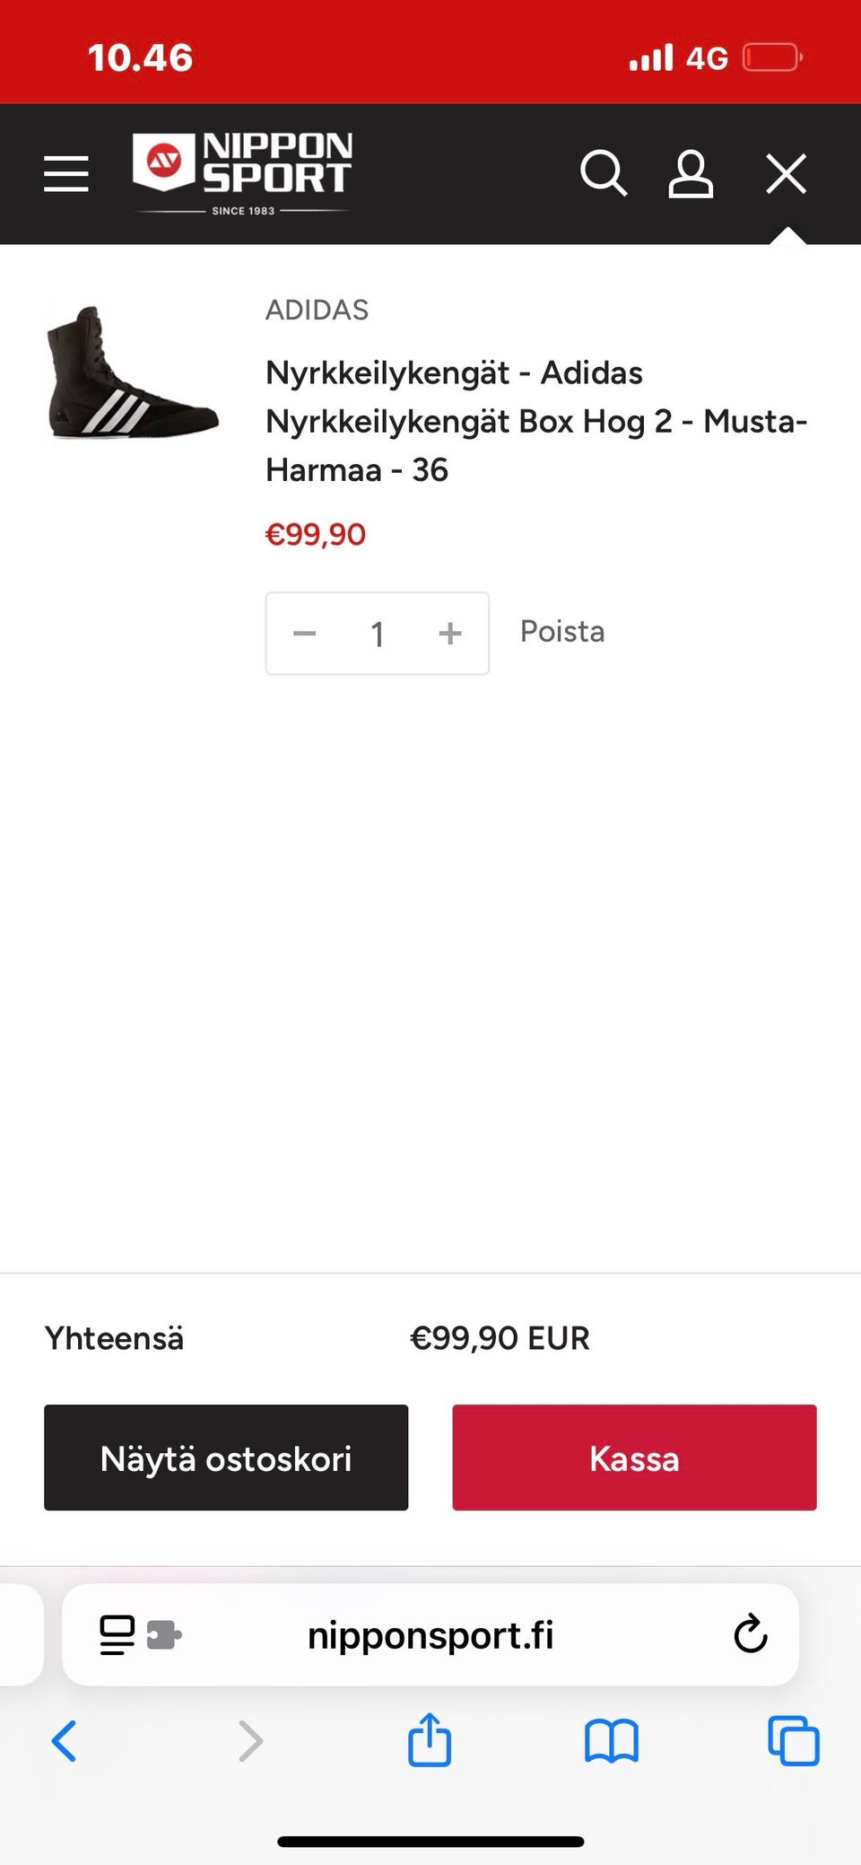Open Safari page settings reader icon
Viewport: 861px width, 1865px height.
coord(117,1635)
